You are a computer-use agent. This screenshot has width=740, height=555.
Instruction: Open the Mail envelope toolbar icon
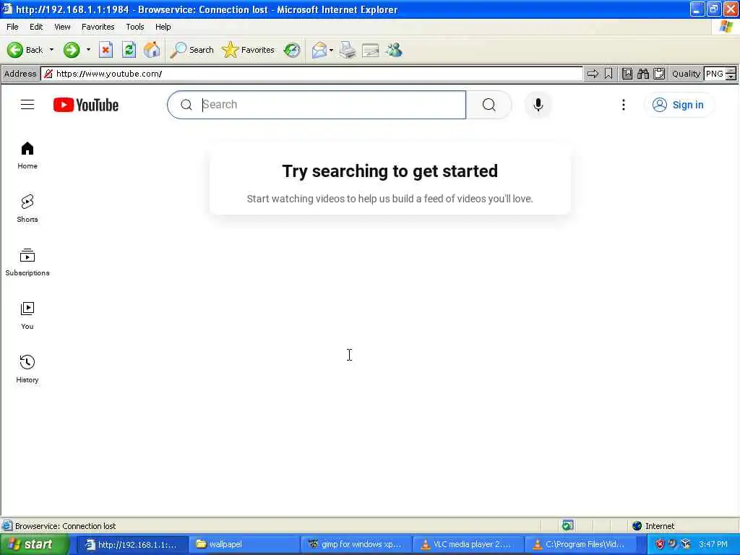[x=319, y=50]
